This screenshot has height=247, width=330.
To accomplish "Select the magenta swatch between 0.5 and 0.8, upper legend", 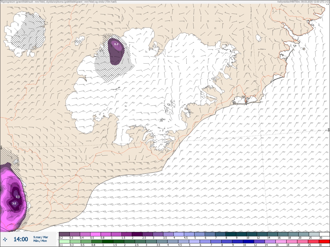I will [x=95, y=234].
